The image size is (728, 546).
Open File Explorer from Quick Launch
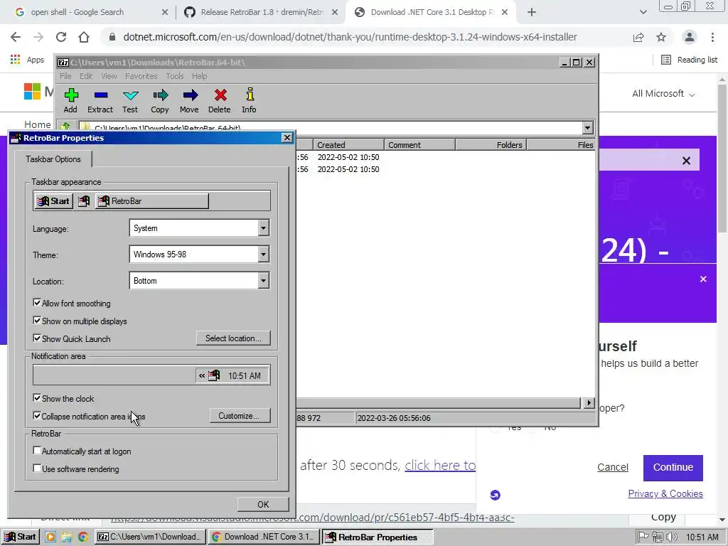tap(67, 537)
